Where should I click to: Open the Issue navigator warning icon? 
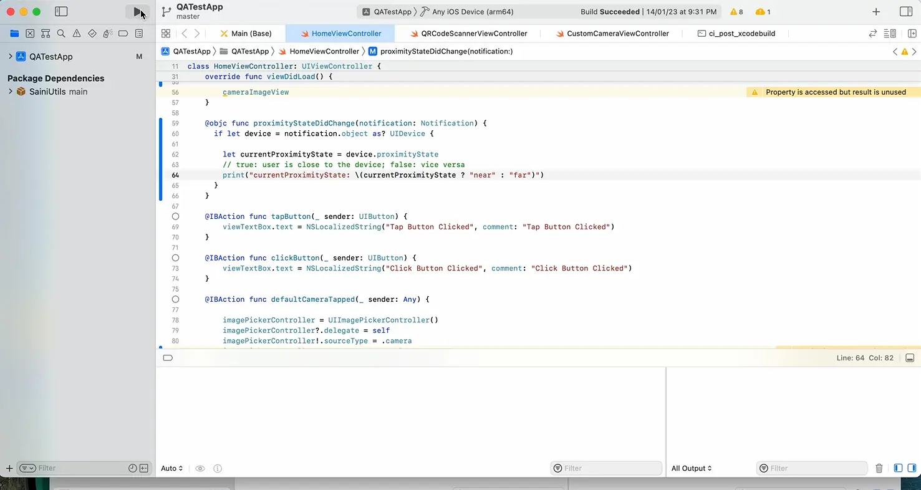click(77, 34)
